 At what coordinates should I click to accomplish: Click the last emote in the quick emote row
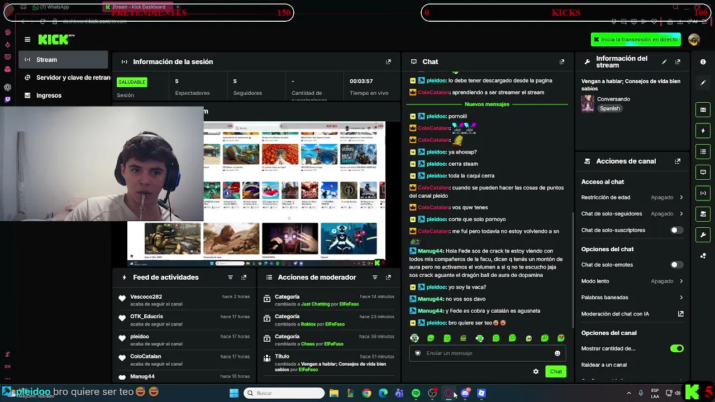(561, 338)
